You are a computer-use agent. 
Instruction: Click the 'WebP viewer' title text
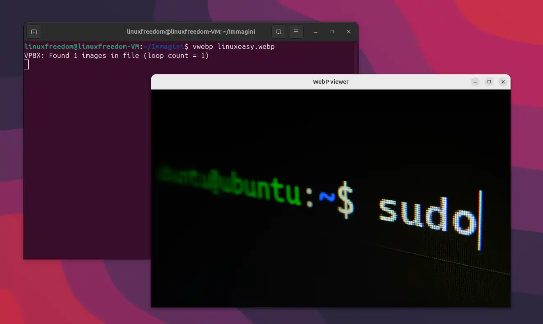(x=331, y=82)
